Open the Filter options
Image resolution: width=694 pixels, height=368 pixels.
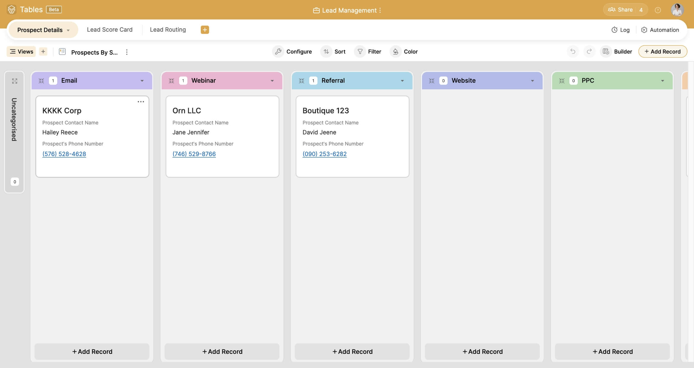368,51
